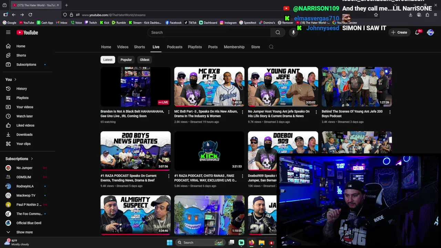Switch to the channel Home tab
Image resolution: width=441 pixels, height=248 pixels.
click(106, 47)
